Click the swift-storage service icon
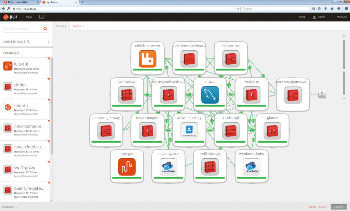This screenshot has width=350, height=211. [x=210, y=167]
